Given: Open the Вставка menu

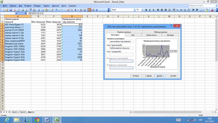Looking at the screenshot, I should tap(28, 6).
